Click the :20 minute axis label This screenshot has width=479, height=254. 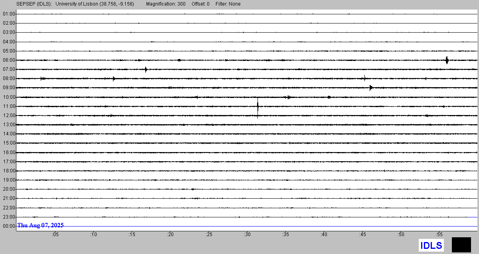click(170, 235)
